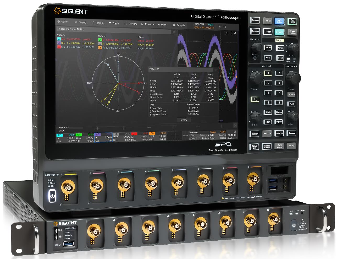337x259 pixels.
Task: Click the trash icon beside C5
Action: 219,26
